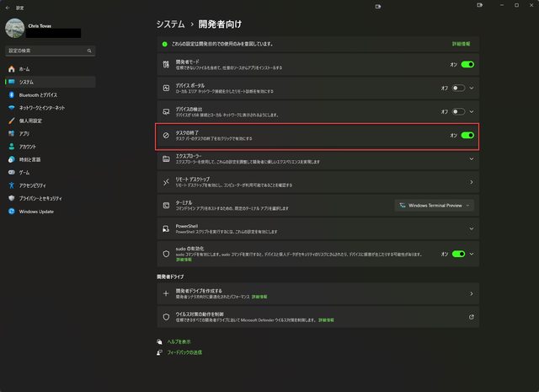The height and width of the screenshot is (392, 539).
Task: Click the フィードバックの送信 link
Action: [184, 352]
